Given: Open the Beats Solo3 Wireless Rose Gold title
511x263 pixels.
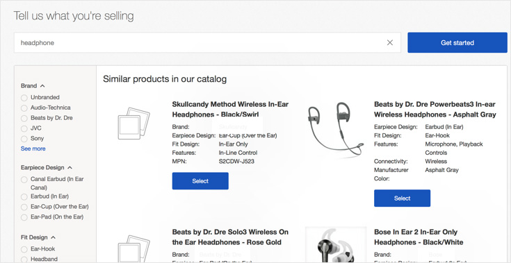Looking at the screenshot, I should click(230, 237).
